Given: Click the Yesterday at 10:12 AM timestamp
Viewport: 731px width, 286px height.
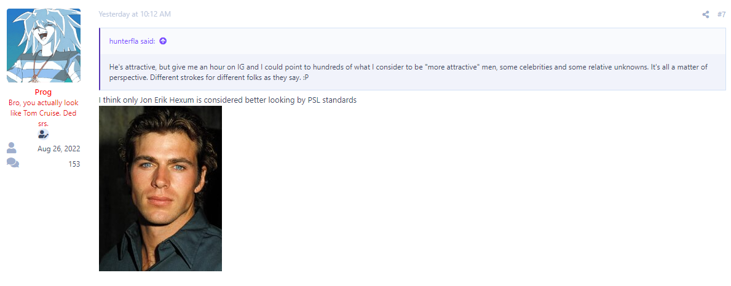Looking at the screenshot, I should (135, 15).
